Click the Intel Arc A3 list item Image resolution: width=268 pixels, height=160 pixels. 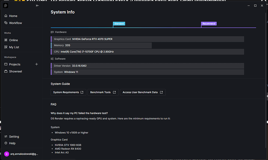pyautogui.click(x=62, y=153)
